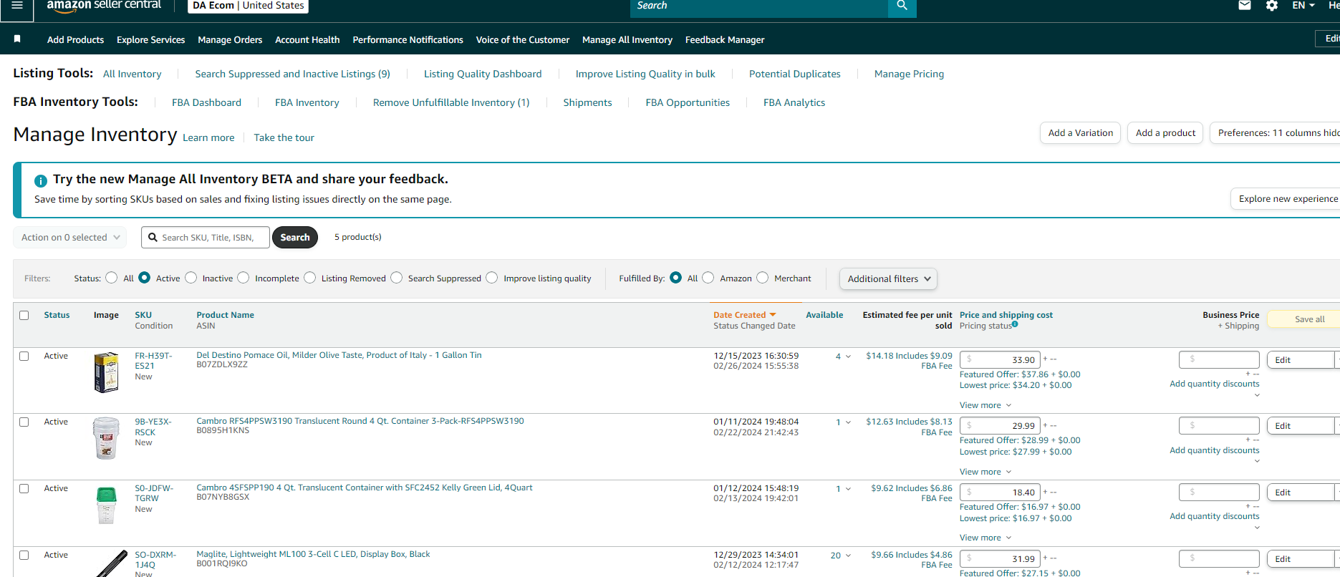Screen dimensions: 1340x577
Task: Open the FBA Dashboard link
Action: point(206,102)
